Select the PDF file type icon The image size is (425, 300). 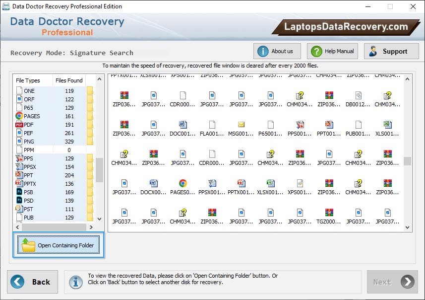pos(19,125)
